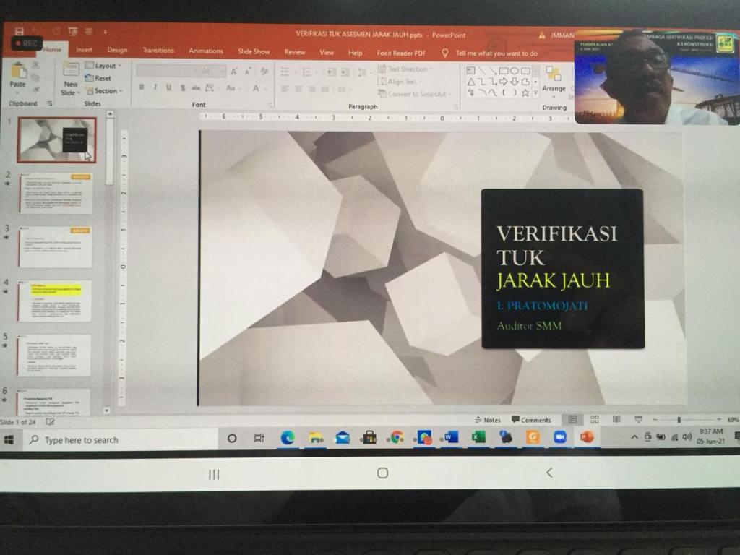The image size is (740, 555).
Task: Reset the slide layout with Reset
Action: pos(98,78)
